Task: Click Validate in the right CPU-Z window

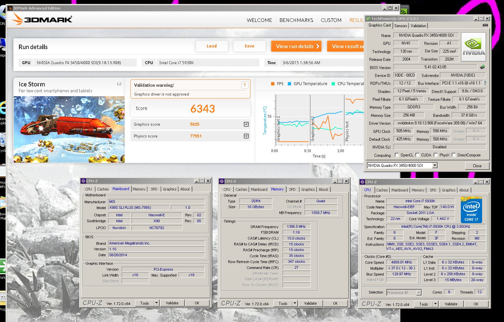Action: click(x=451, y=304)
